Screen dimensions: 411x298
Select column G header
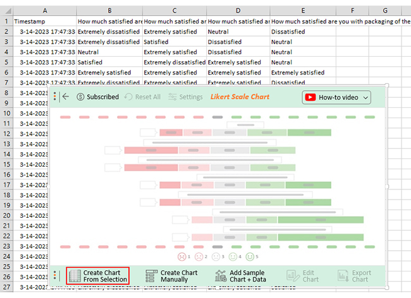pos(385,11)
